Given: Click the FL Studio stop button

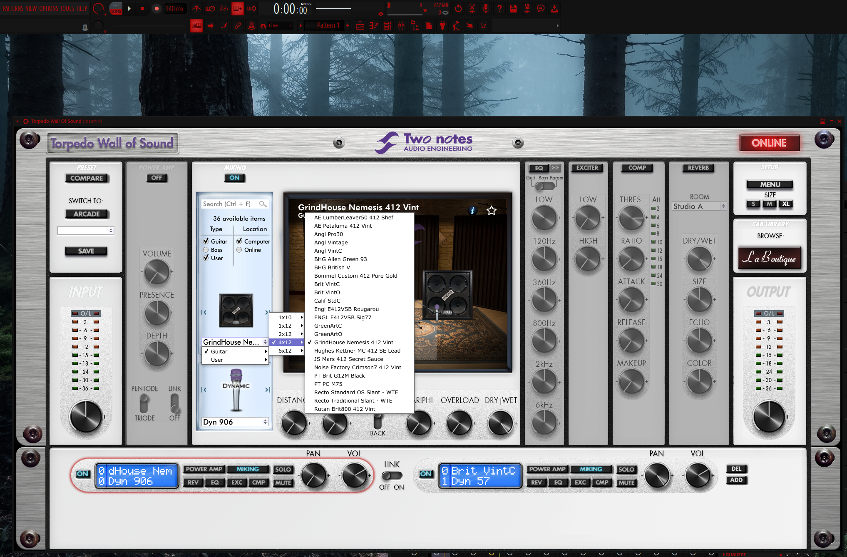Looking at the screenshot, I should (142, 8).
